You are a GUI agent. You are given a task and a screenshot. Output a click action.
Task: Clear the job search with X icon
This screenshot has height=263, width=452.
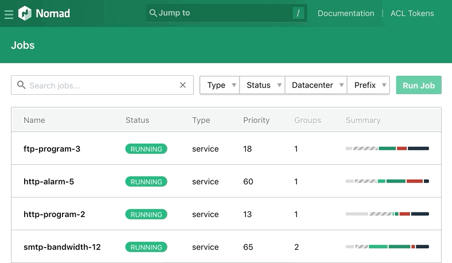[x=183, y=85]
